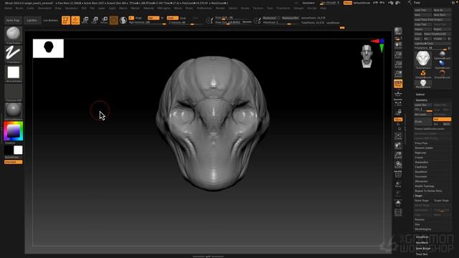
Task: Select the white main color swatch
Action: point(18,150)
